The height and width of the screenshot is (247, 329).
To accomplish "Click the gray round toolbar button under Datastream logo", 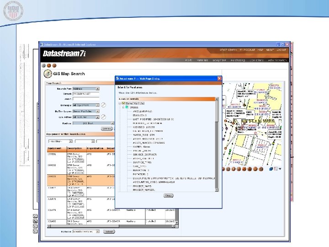I will [x=44, y=65].
